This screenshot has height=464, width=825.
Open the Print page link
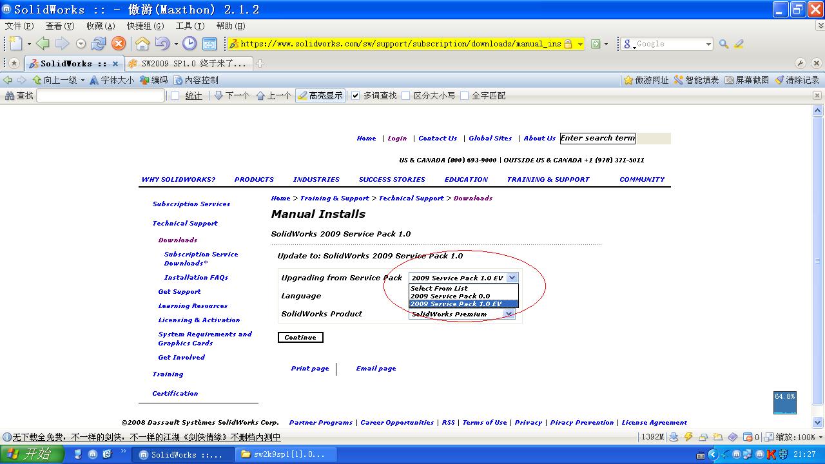pos(310,368)
